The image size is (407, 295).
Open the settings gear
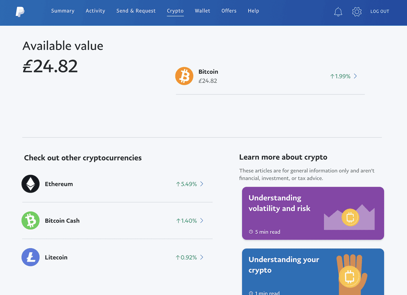tap(357, 11)
